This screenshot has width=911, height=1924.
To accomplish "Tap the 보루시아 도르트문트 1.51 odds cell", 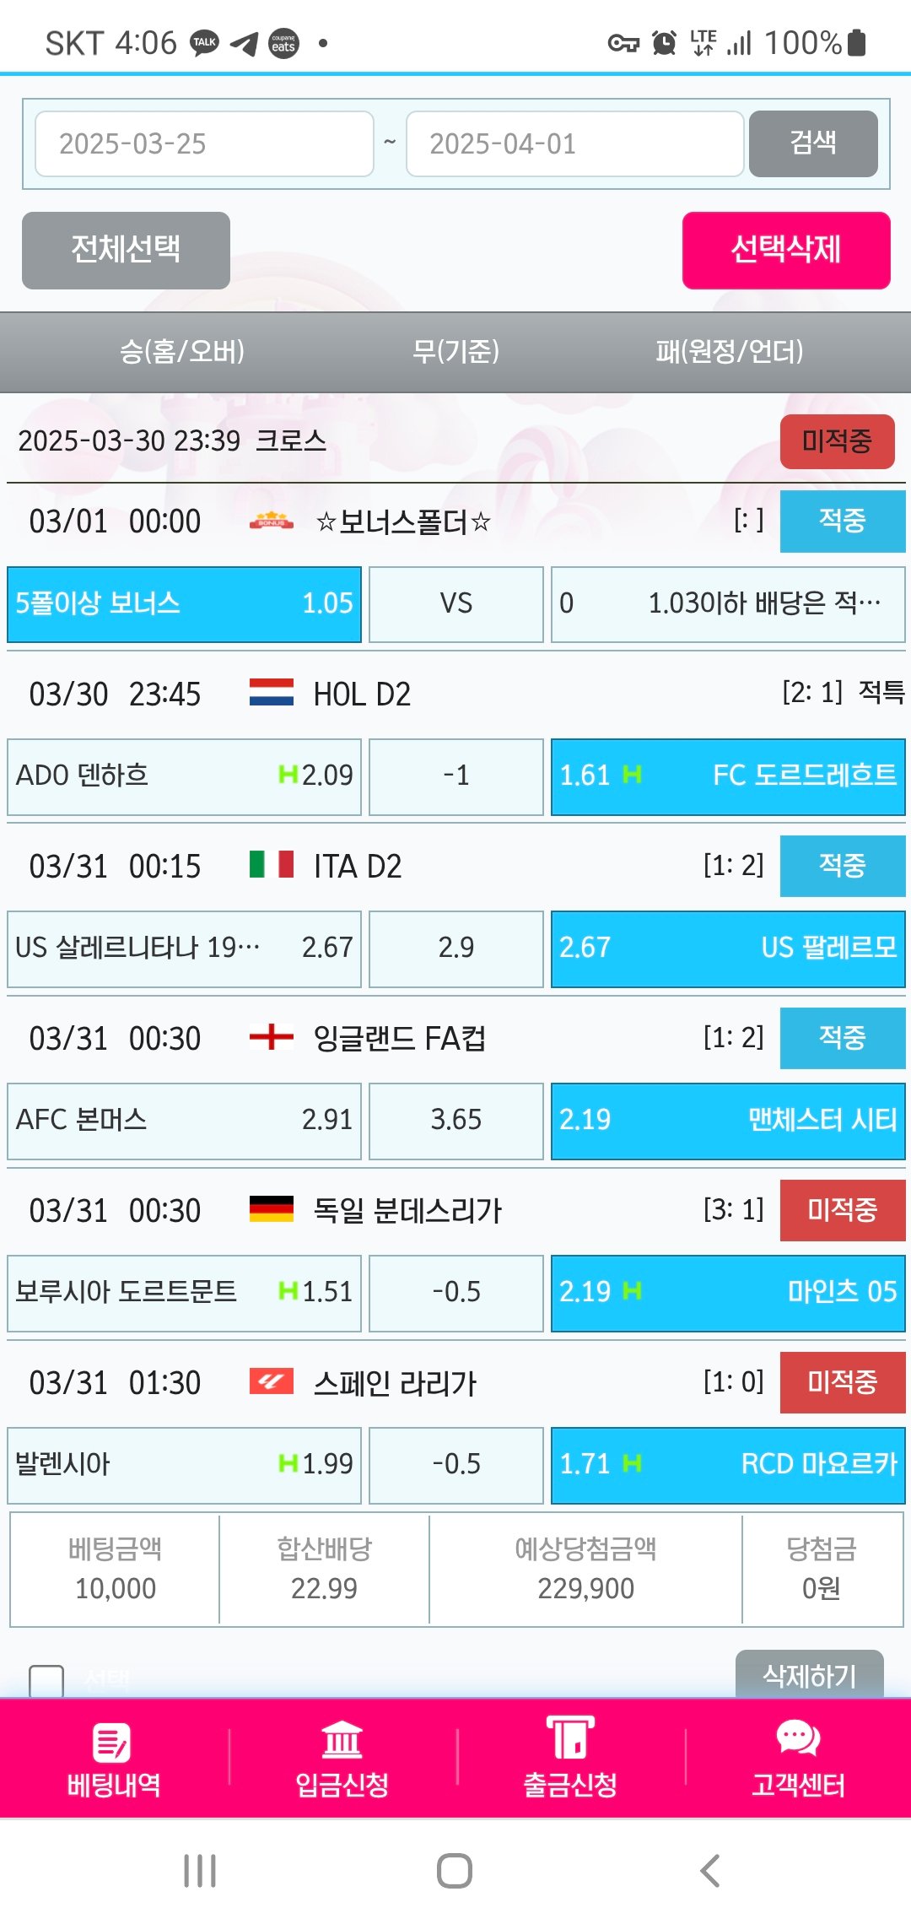I will point(184,1292).
